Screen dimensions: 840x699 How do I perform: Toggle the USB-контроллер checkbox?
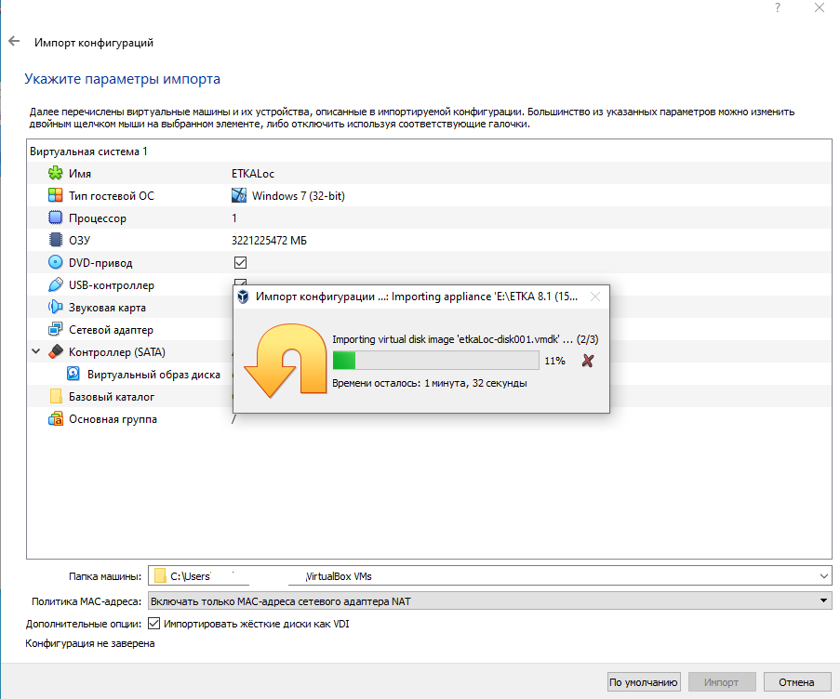pos(240,282)
